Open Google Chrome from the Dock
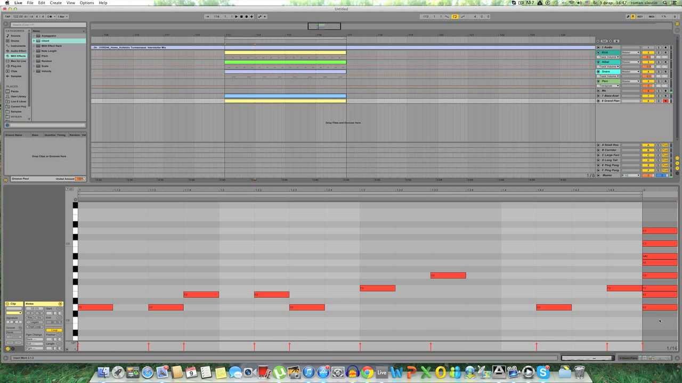This screenshot has height=383, width=682. tap(367, 372)
